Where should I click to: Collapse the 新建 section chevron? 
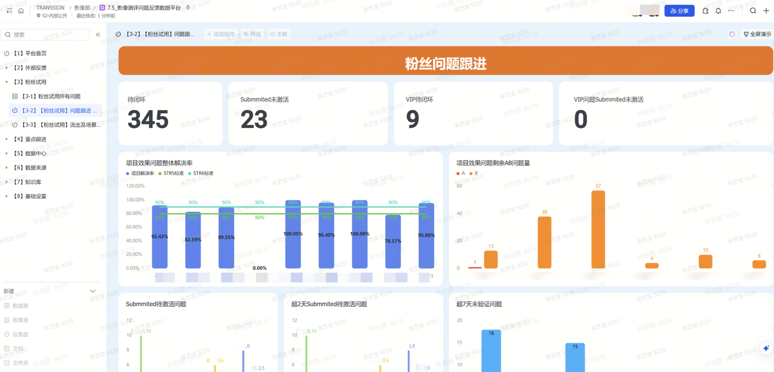pos(93,291)
